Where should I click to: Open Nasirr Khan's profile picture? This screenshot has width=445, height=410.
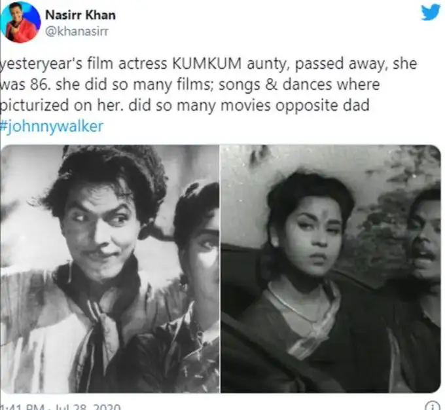click(x=22, y=22)
